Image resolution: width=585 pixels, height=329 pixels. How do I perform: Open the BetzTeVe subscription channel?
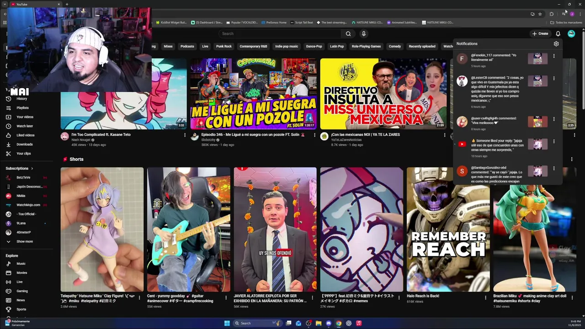tap(23, 178)
